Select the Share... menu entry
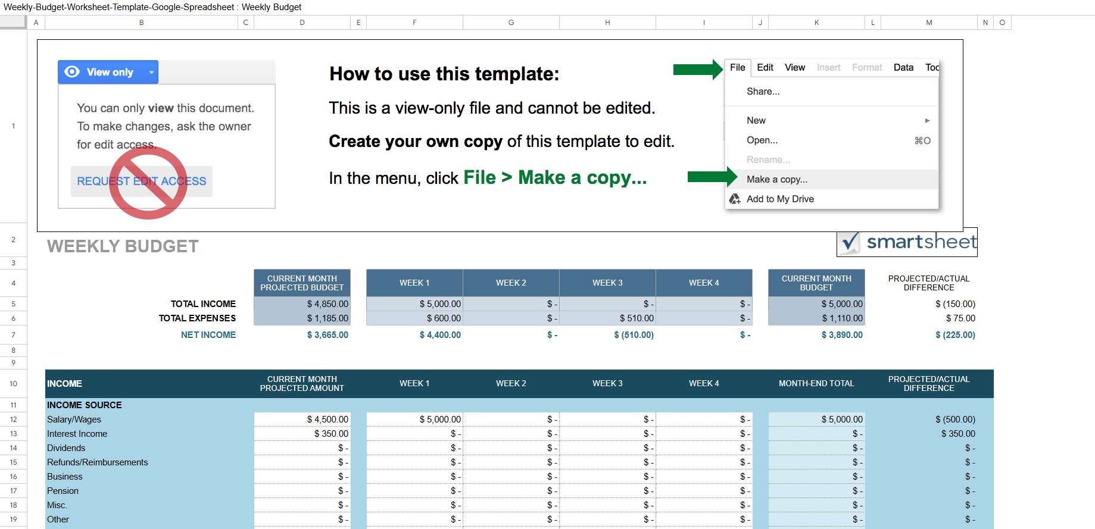This screenshot has height=529, width=1095. 763,92
